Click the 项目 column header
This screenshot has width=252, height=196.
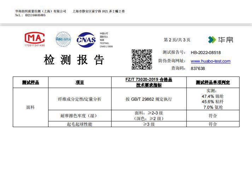tap(80, 82)
